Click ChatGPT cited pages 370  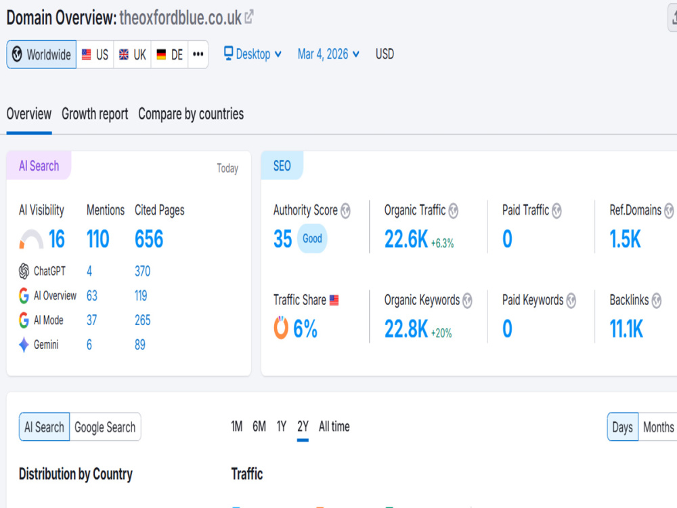point(142,272)
